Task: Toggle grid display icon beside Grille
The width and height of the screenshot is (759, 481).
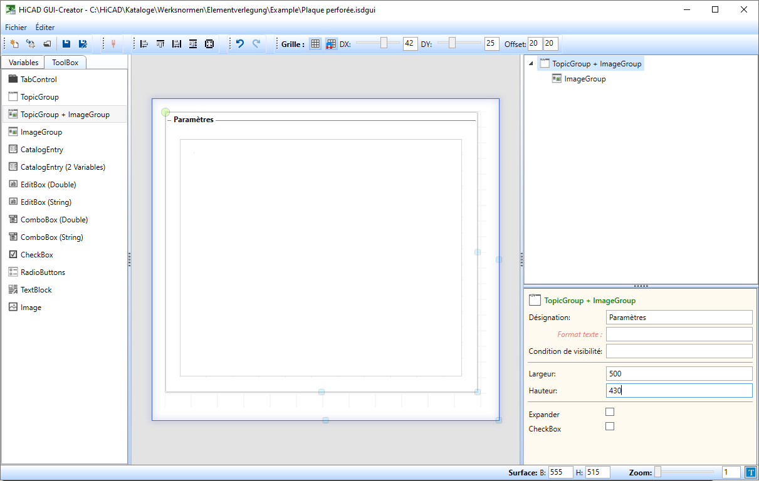Action: [315, 44]
